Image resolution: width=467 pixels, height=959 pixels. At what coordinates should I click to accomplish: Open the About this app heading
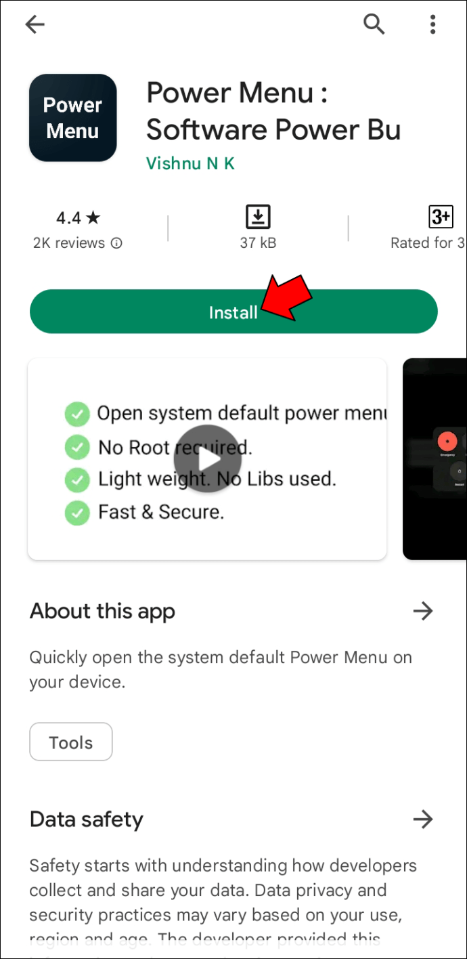(x=102, y=611)
